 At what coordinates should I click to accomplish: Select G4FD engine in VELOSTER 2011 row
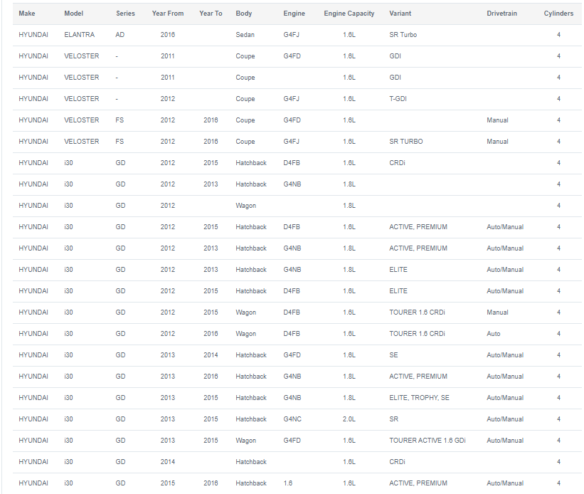click(x=292, y=56)
